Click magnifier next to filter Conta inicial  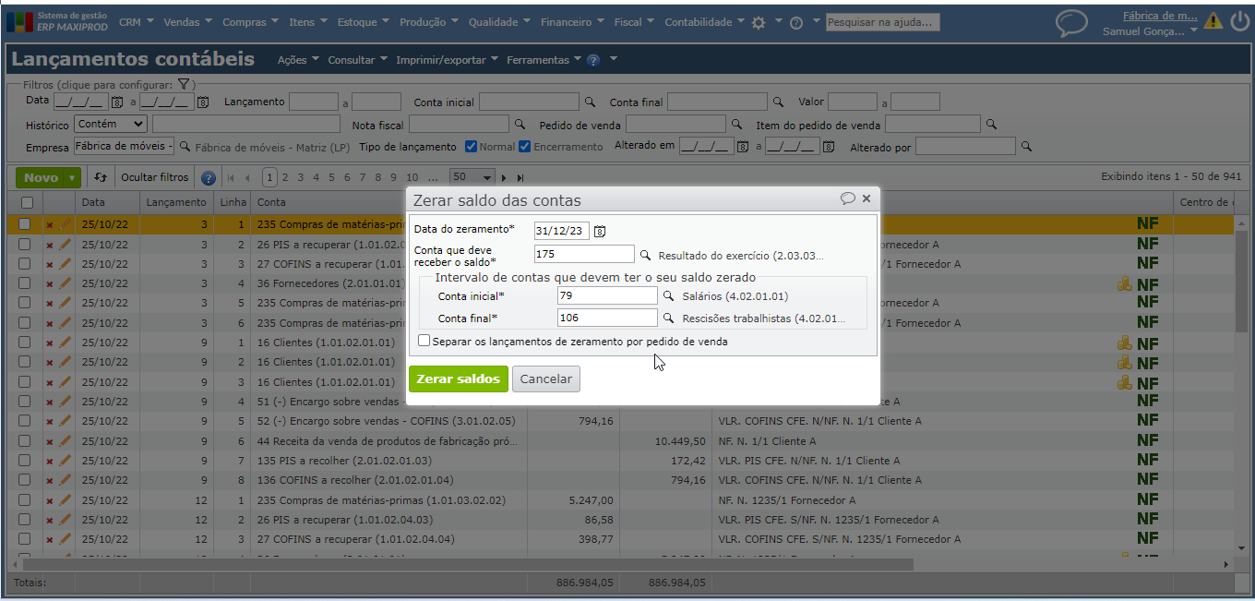[591, 102]
